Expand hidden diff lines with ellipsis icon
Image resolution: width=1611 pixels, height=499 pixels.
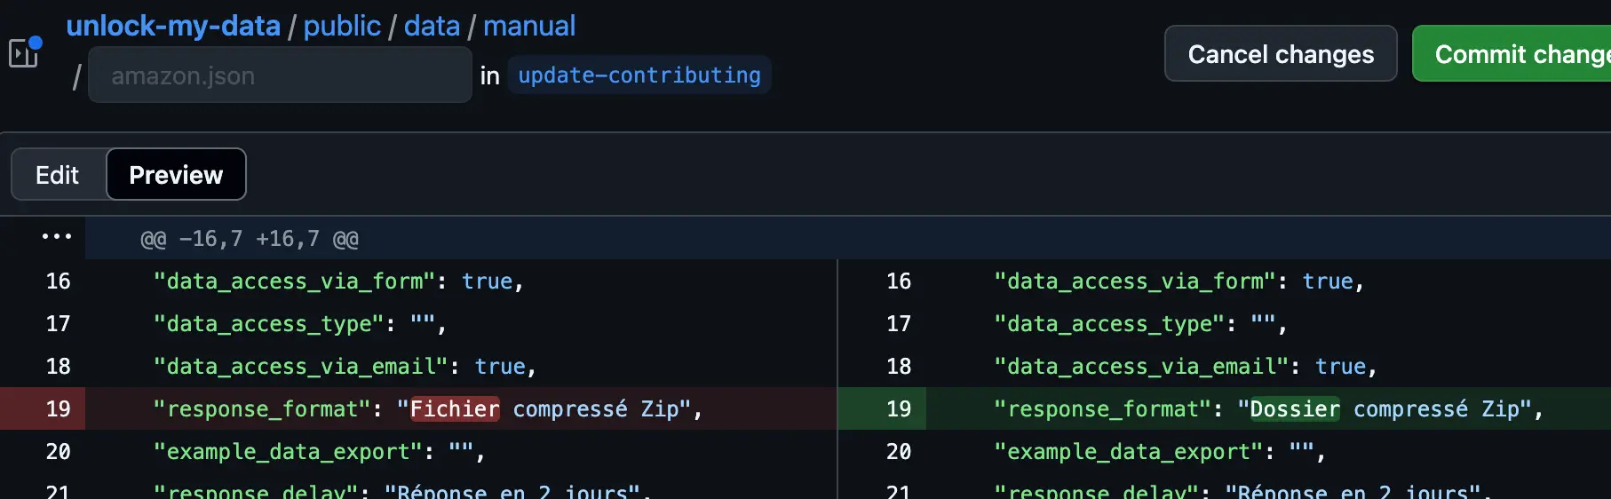click(x=56, y=237)
